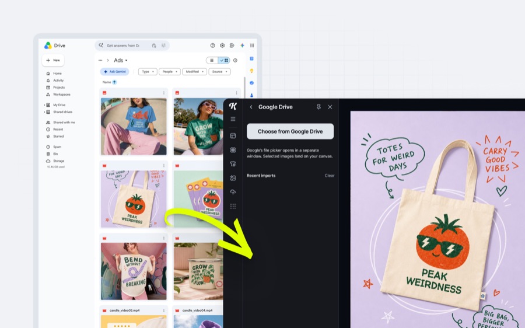Image resolution: width=525 pixels, height=328 pixels.
Task: Reverse the Name sort direction arrow
Action: [114, 82]
